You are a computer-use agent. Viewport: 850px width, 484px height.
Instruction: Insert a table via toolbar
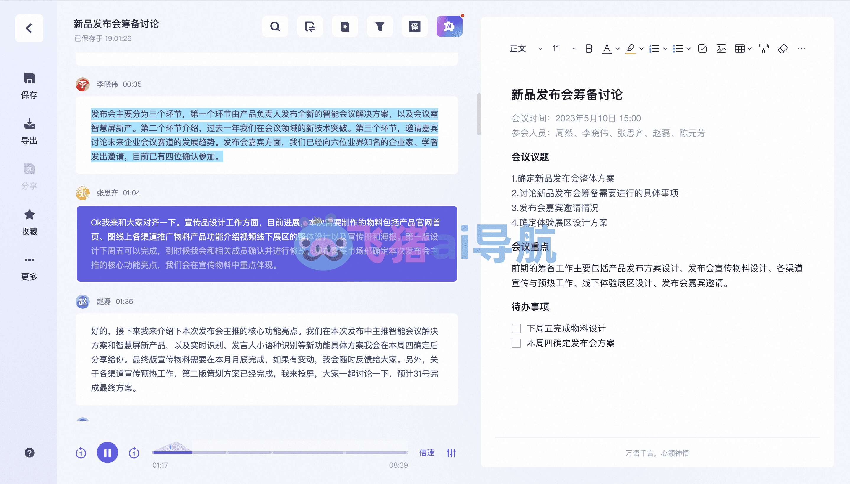click(x=740, y=48)
